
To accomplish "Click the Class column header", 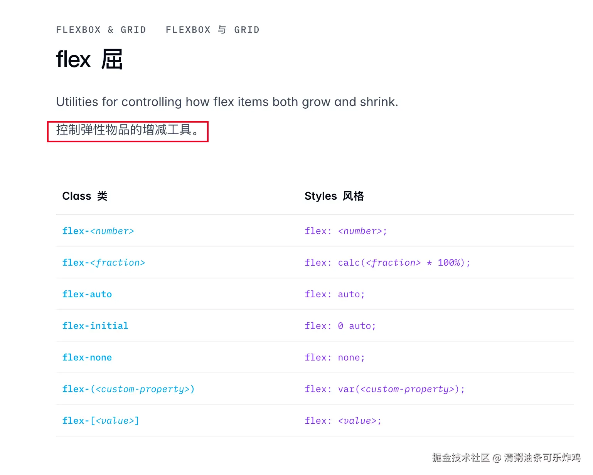I will 85,196.
